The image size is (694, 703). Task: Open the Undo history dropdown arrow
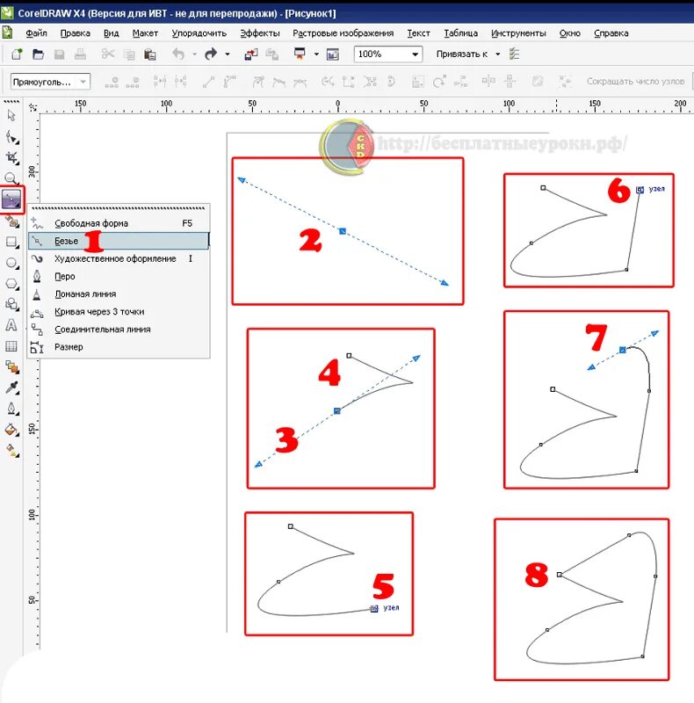click(x=194, y=54)
